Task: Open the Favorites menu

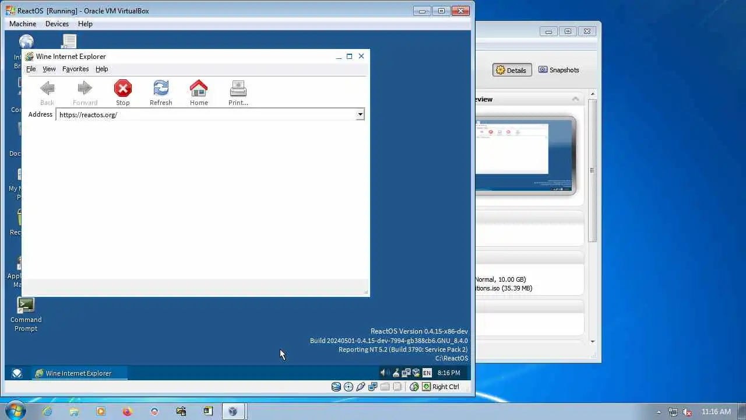Action: coord(75,69)
